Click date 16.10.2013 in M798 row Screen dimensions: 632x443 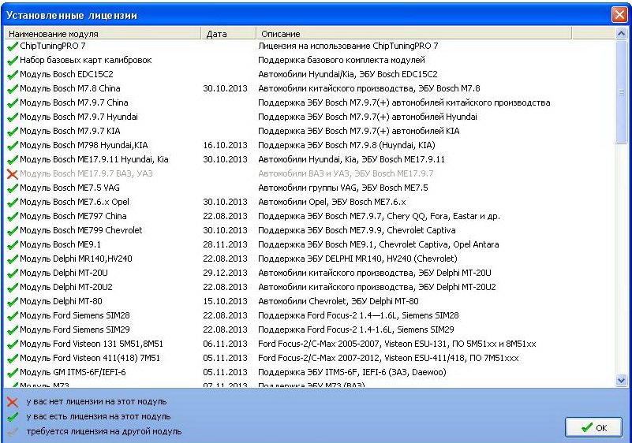click(x=225, y=145)
